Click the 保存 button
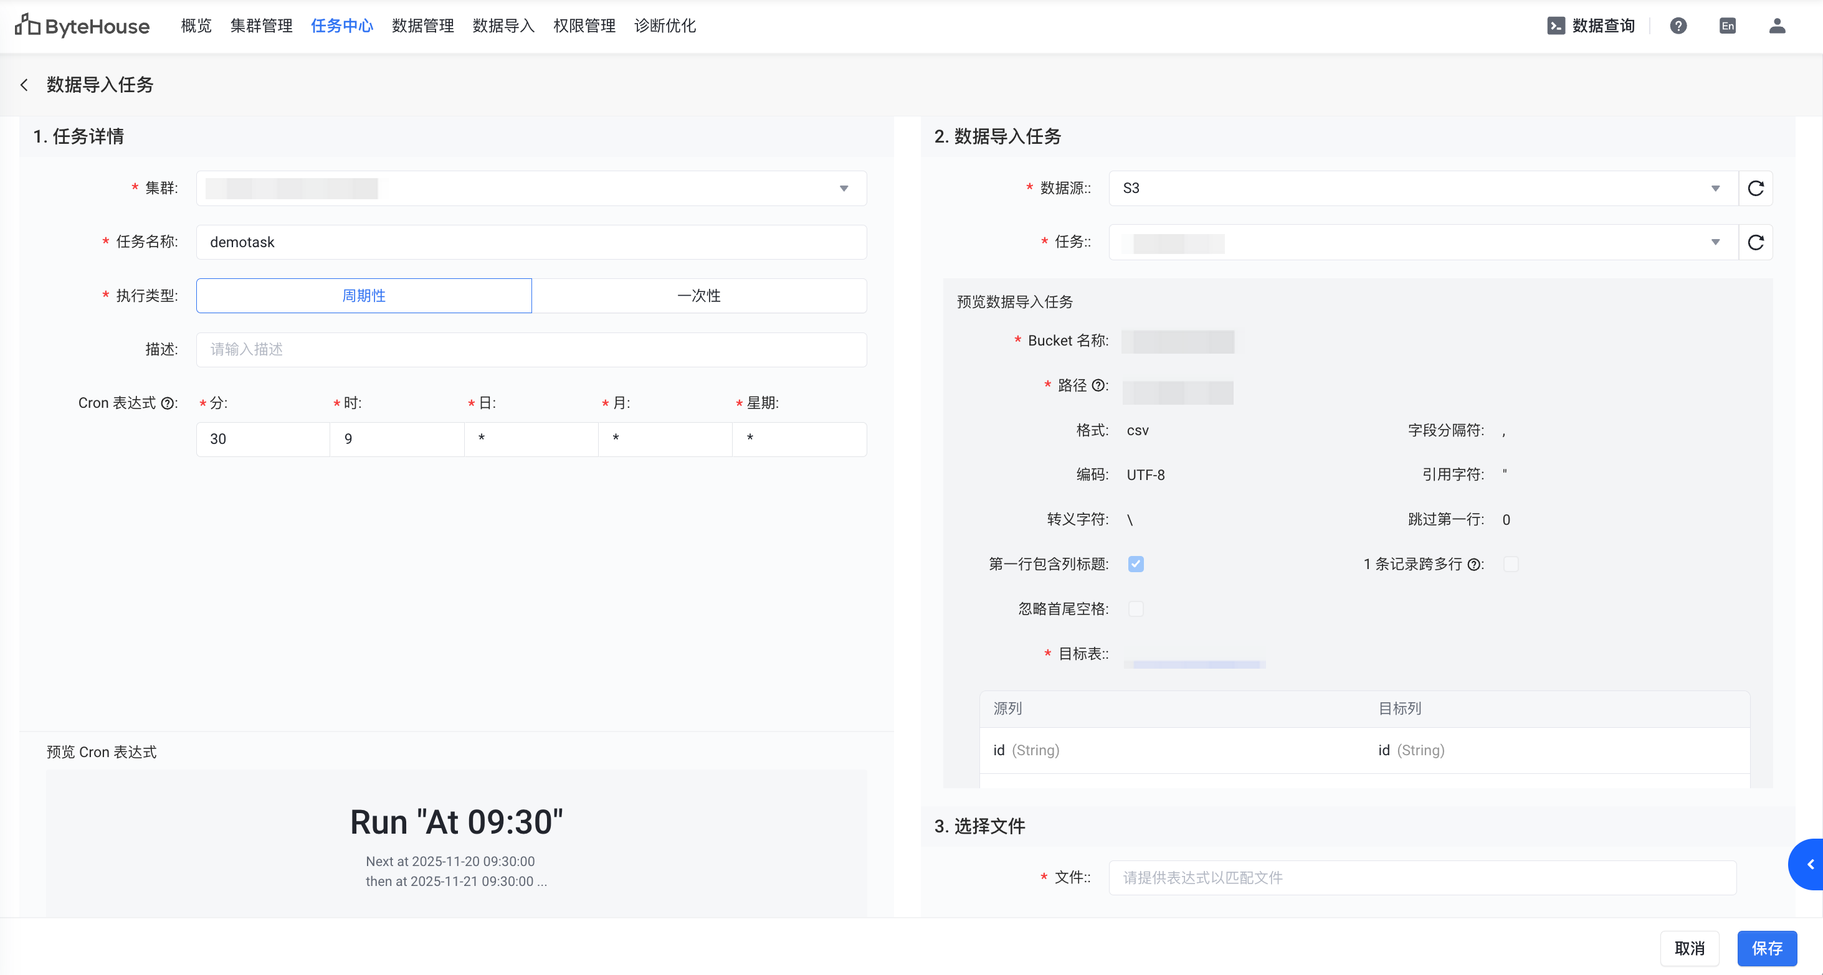 click(1766, 948)
